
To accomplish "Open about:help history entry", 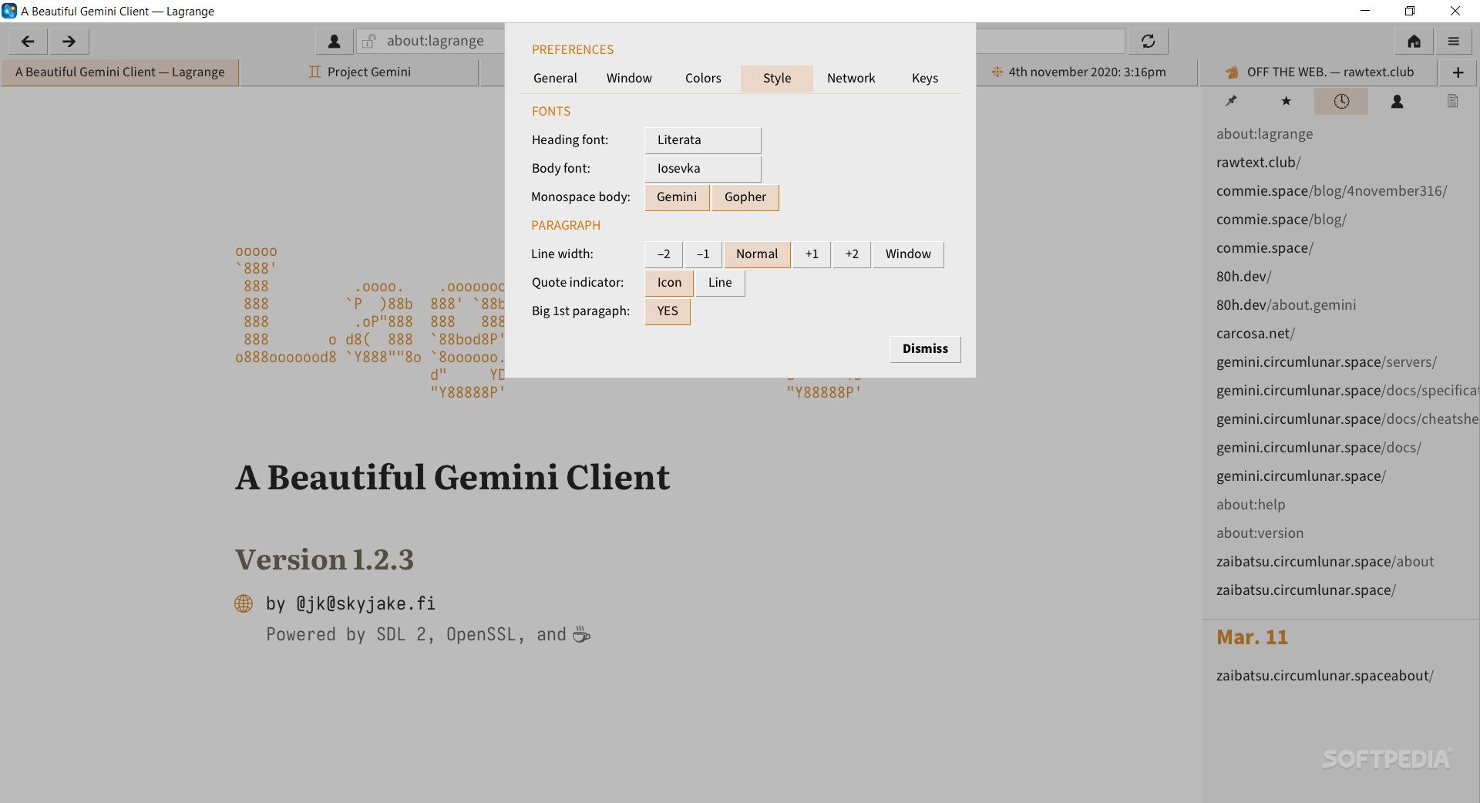I will click(x=1340, y=505).
